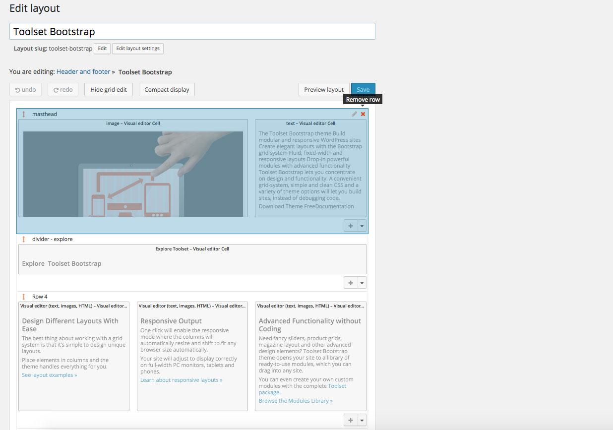Image resolution: width=613 pixels, height=430 pixels.
Task: Open Learn about responsive layouts link
Action: pyautogui.click(x=182, y=380)
